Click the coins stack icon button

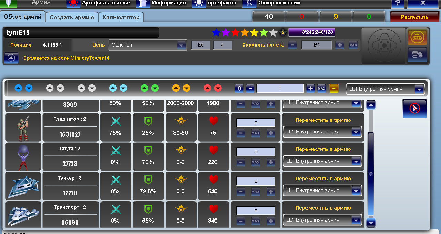click(x=417, y=55)
